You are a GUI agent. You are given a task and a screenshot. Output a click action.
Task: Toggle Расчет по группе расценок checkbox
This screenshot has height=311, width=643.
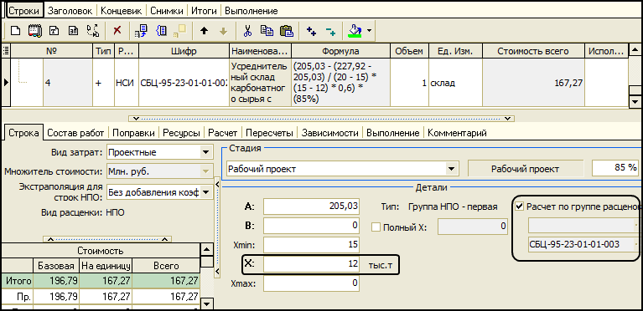(x=520, y=206)
